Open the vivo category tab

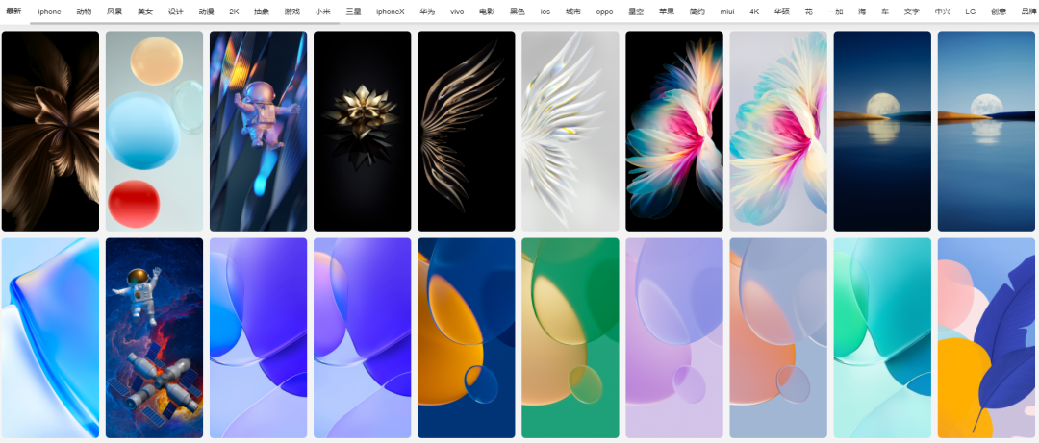click(x=457, y=12)
